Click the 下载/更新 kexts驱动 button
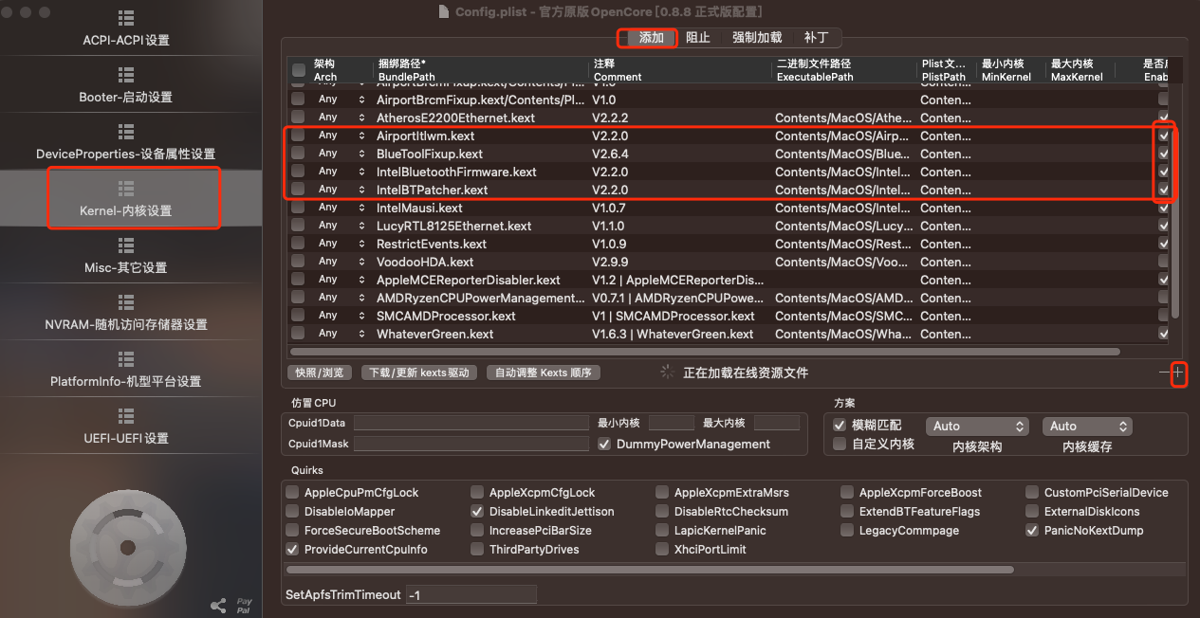 pos(419,373)
